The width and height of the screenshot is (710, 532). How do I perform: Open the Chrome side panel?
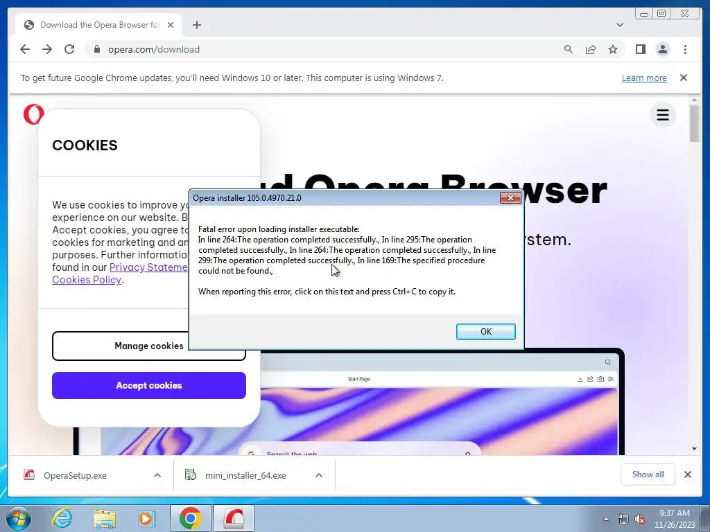[x=640, y=49]
